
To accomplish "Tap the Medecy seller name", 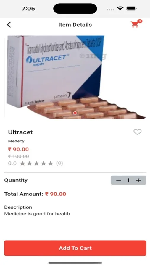I will click(x=16, y=141).
